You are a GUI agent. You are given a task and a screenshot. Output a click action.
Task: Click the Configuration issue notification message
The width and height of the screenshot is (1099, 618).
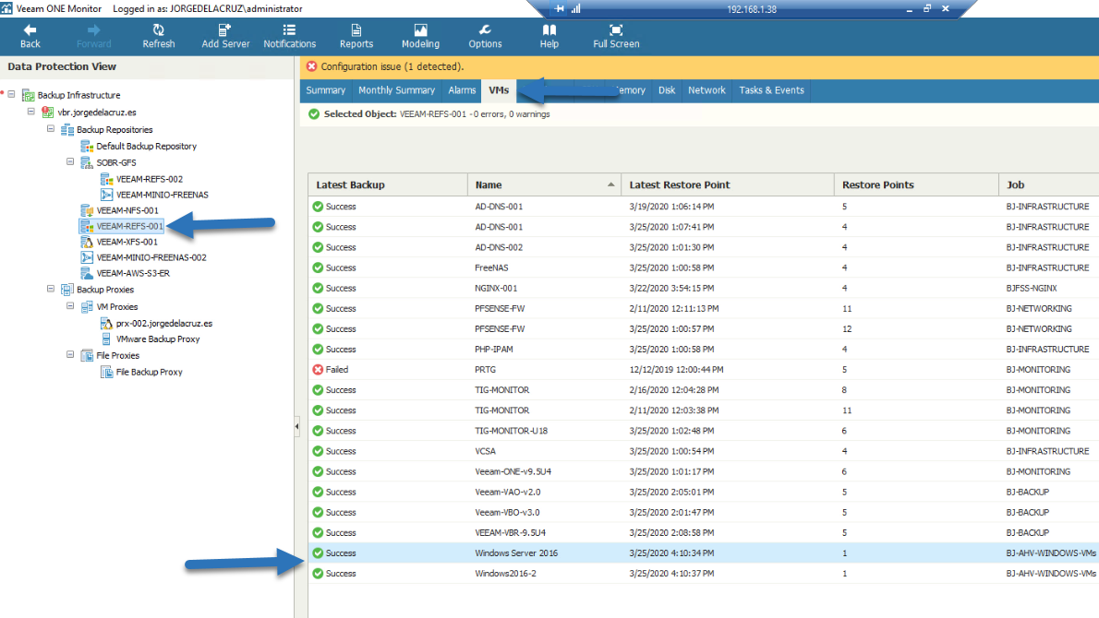(x=392, y=66)
